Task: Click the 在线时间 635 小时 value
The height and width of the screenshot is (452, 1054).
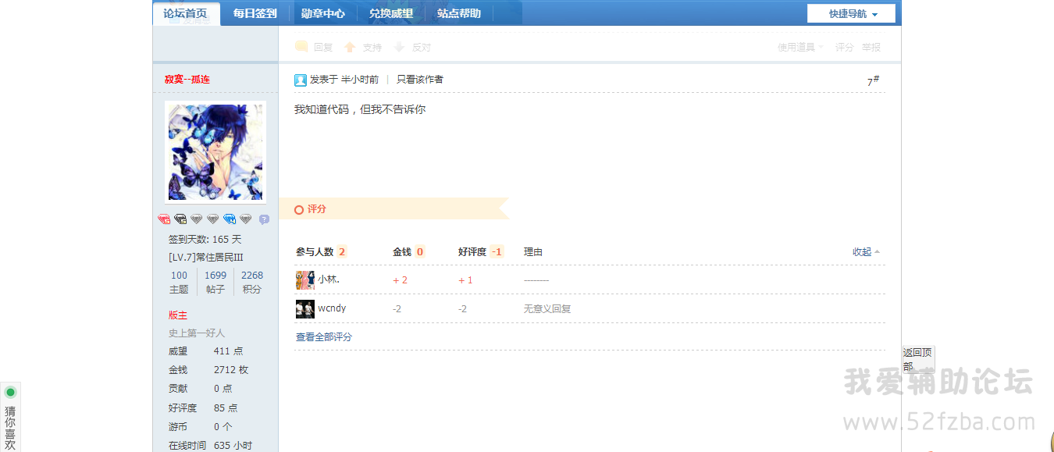Action: coord(233,446)
